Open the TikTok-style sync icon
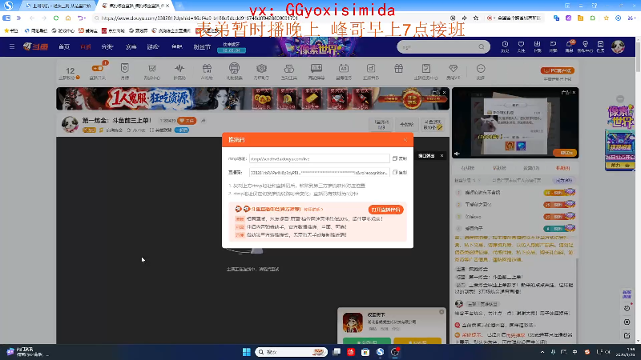 371,71
